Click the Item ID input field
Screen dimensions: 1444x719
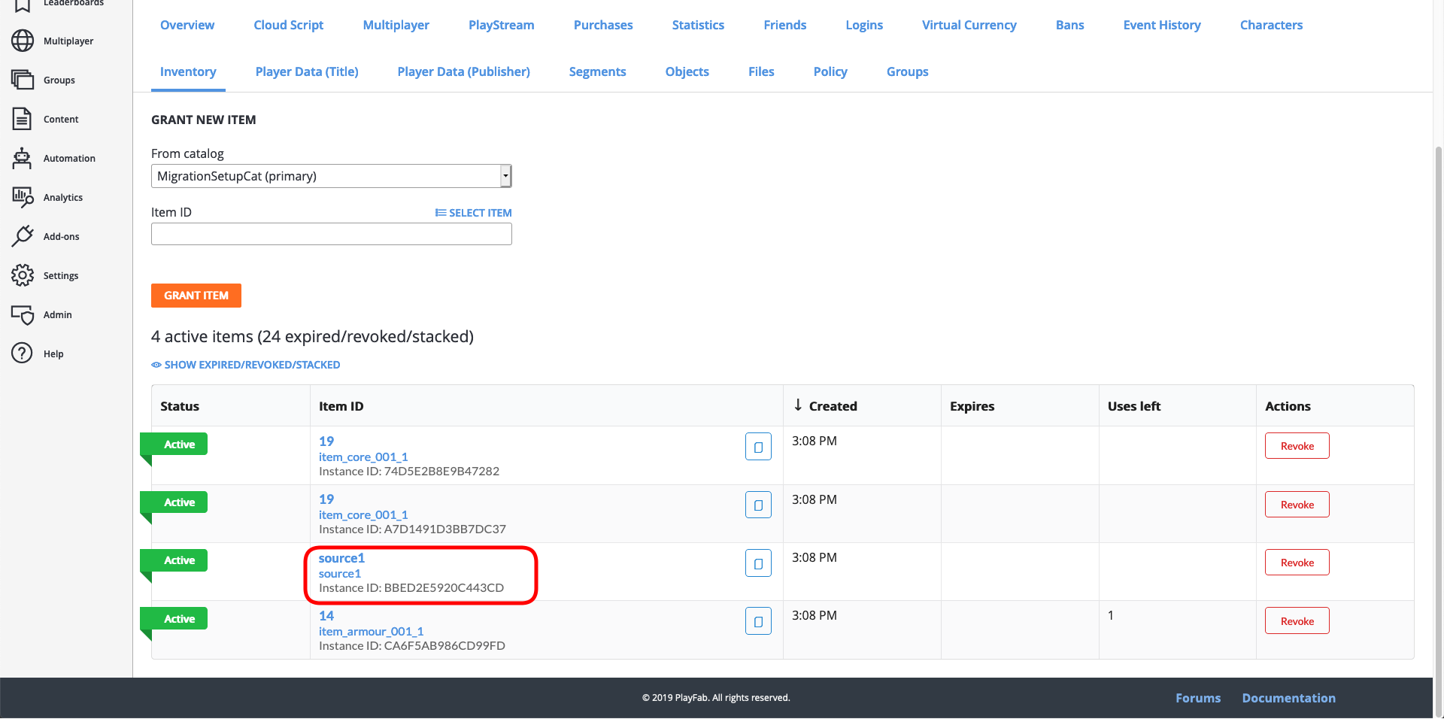(x=332, y=234)
